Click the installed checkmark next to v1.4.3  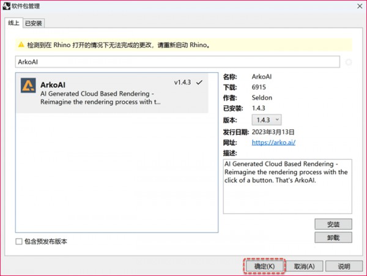click(199, 83)
